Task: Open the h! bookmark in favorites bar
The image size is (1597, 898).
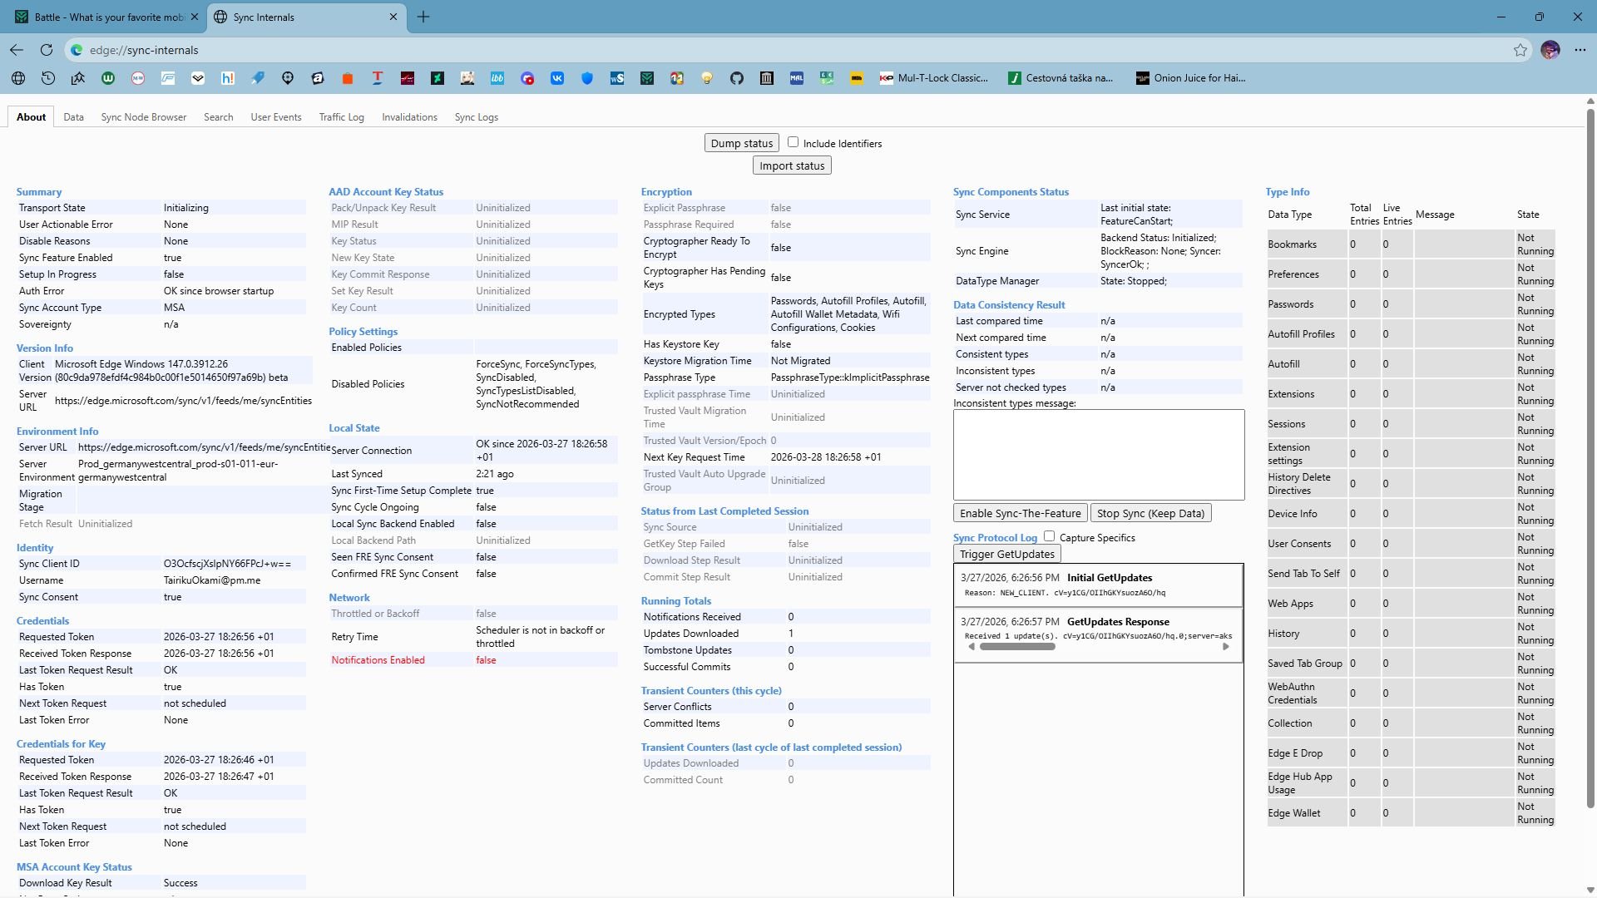Action: 228,78
